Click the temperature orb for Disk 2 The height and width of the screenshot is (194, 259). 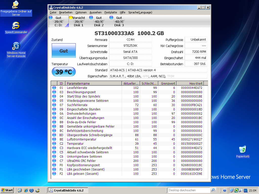pyautogui.click(x=91, y=17)
